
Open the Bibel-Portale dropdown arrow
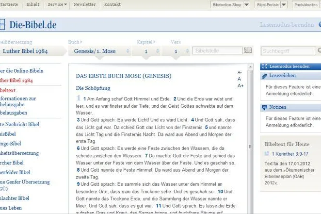pyautogui.click(x=284, y=4)
